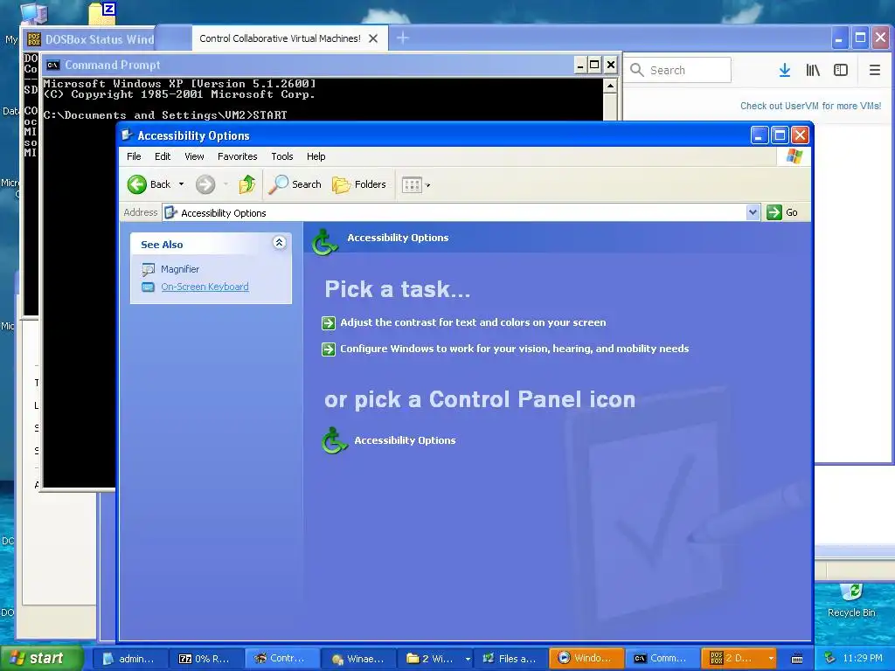
Task: Open the On-Screen Keyboard link
Action: [205, 287]
